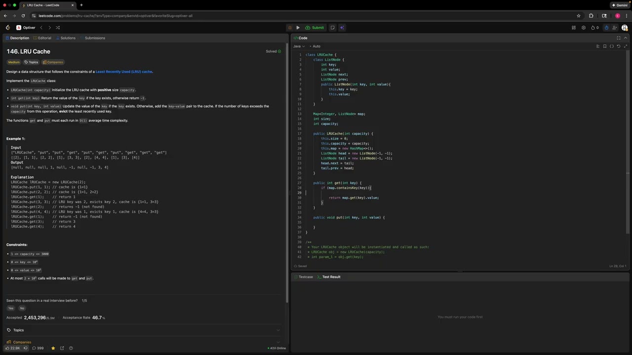This screenshot has height=355, width=632.
Task: Open LeetCode settings gear
Action: [584, 28]
